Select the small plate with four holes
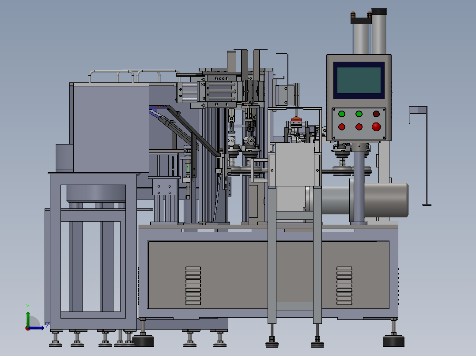Image resolution: width=476 pixels, height=356 pixels. point(164,187)
